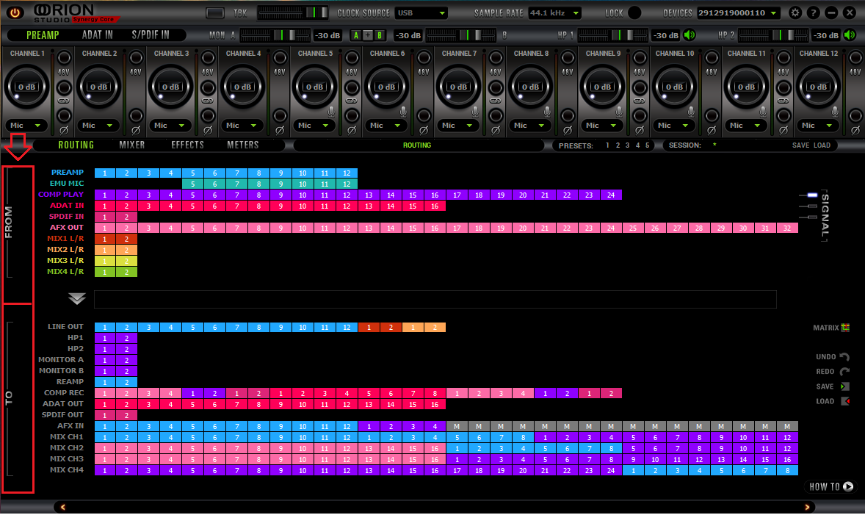This screenshot has height=515, width=865.
Task: Click the Channel 8 Emu Mic microphone icon
Action: pyautogui.click(x=547, y=112)
